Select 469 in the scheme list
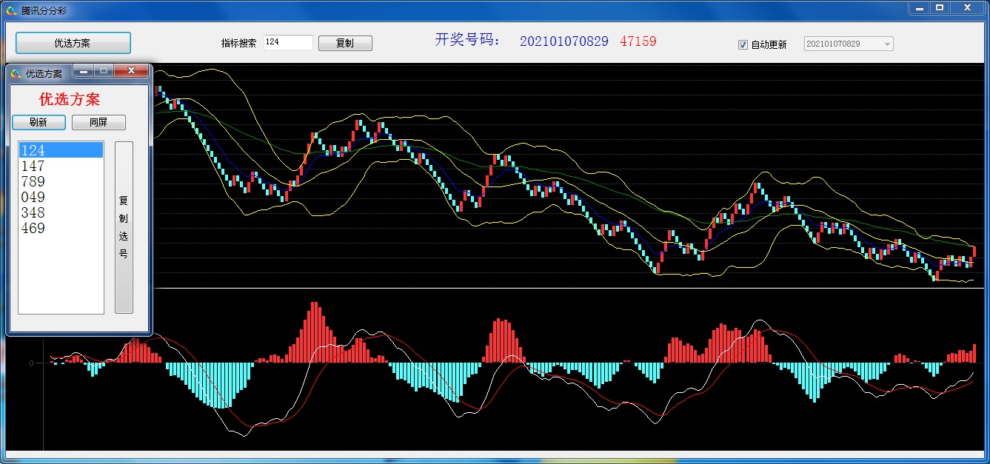The image size is (990, 464). pos(61,228)
